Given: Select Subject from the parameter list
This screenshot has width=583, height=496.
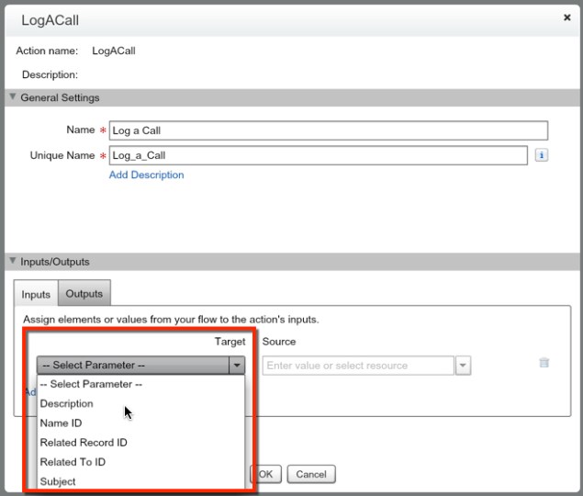Looking at the screenshot, I should 58,481.
